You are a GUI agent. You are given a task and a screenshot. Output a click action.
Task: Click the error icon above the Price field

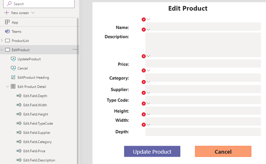[x=144, y=56]
